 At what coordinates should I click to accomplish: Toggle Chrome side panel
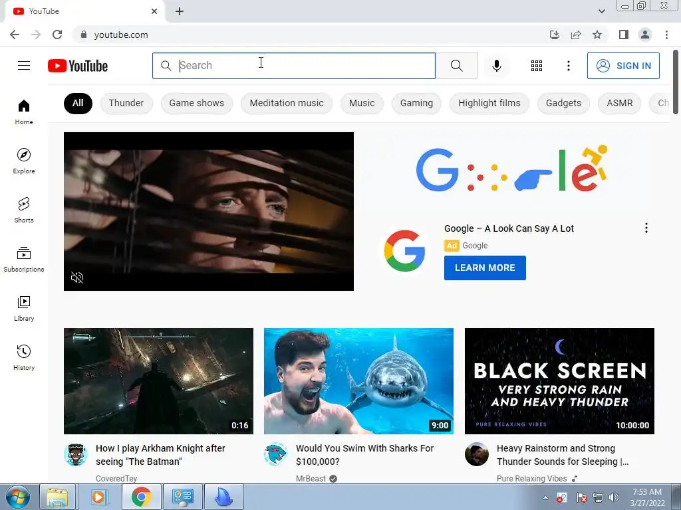tap(624, 35)
